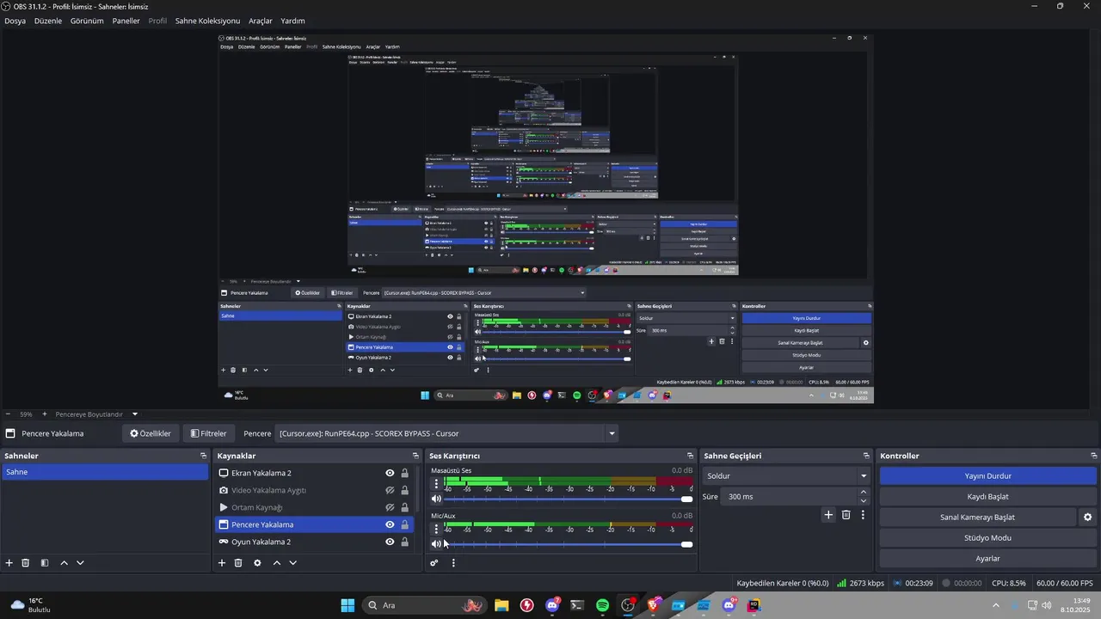This screenshot has height=619, width=1101.
Task: Toggle lock on Oyun Yakalama 2
Action: click(x=404, y=542)
